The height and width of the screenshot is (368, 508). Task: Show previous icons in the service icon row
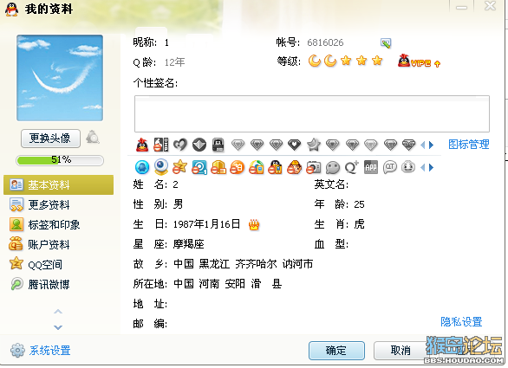pos(422,167)
